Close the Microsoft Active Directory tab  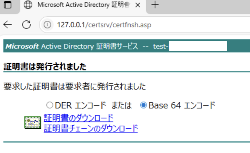coord(137,5)
